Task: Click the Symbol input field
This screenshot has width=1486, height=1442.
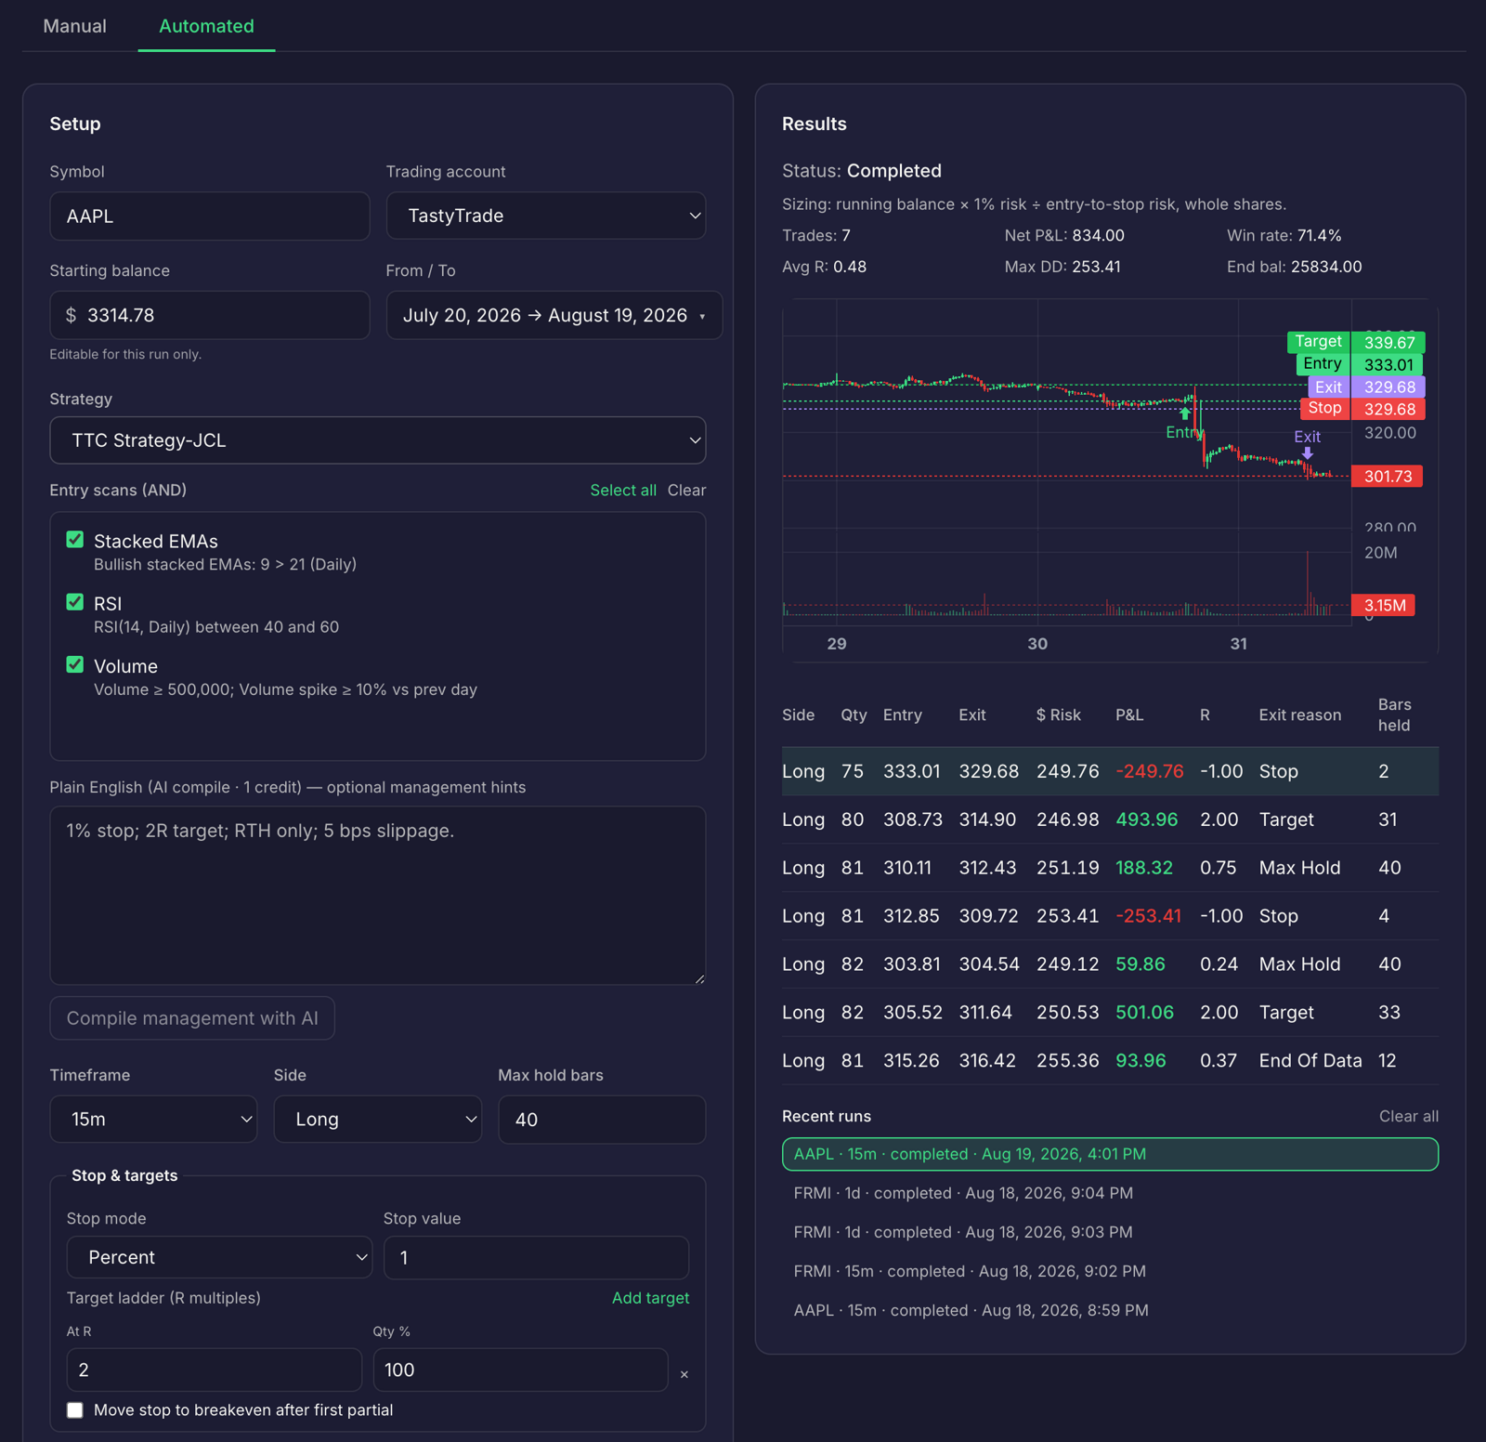Action: click(x=210, y=216)
